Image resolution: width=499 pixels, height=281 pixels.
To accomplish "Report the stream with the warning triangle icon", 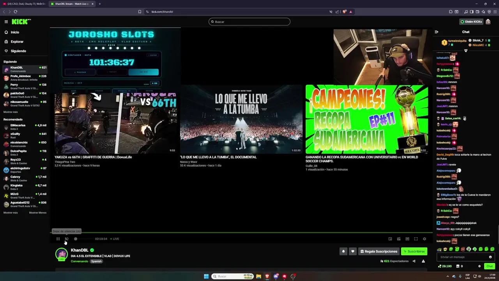I will click(423, 261).
